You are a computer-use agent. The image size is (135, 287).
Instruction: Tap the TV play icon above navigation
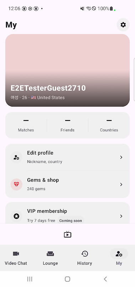pos(67,234)
